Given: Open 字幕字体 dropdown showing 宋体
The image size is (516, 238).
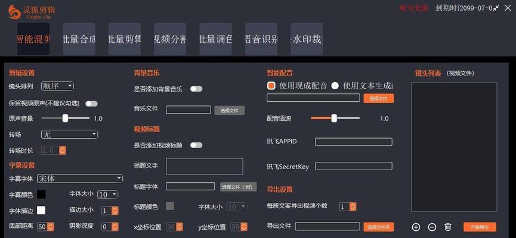Looking at the screenshot, I should click(80, 178).
